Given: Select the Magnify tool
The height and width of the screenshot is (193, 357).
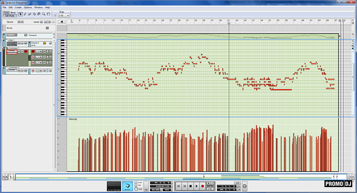Looking at the screenshot, I should click(44, 14).
